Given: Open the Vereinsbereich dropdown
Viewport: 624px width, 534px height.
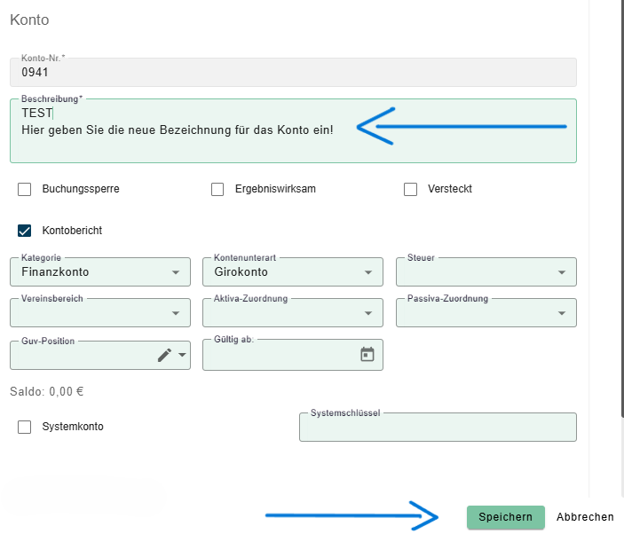Looking at the screenshot, I should coord(100,313).
